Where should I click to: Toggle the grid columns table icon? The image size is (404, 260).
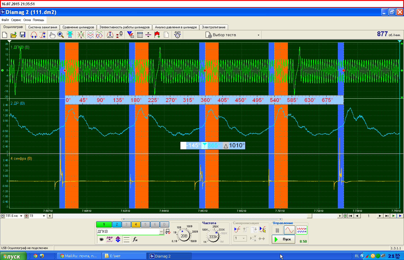(140, 35)
